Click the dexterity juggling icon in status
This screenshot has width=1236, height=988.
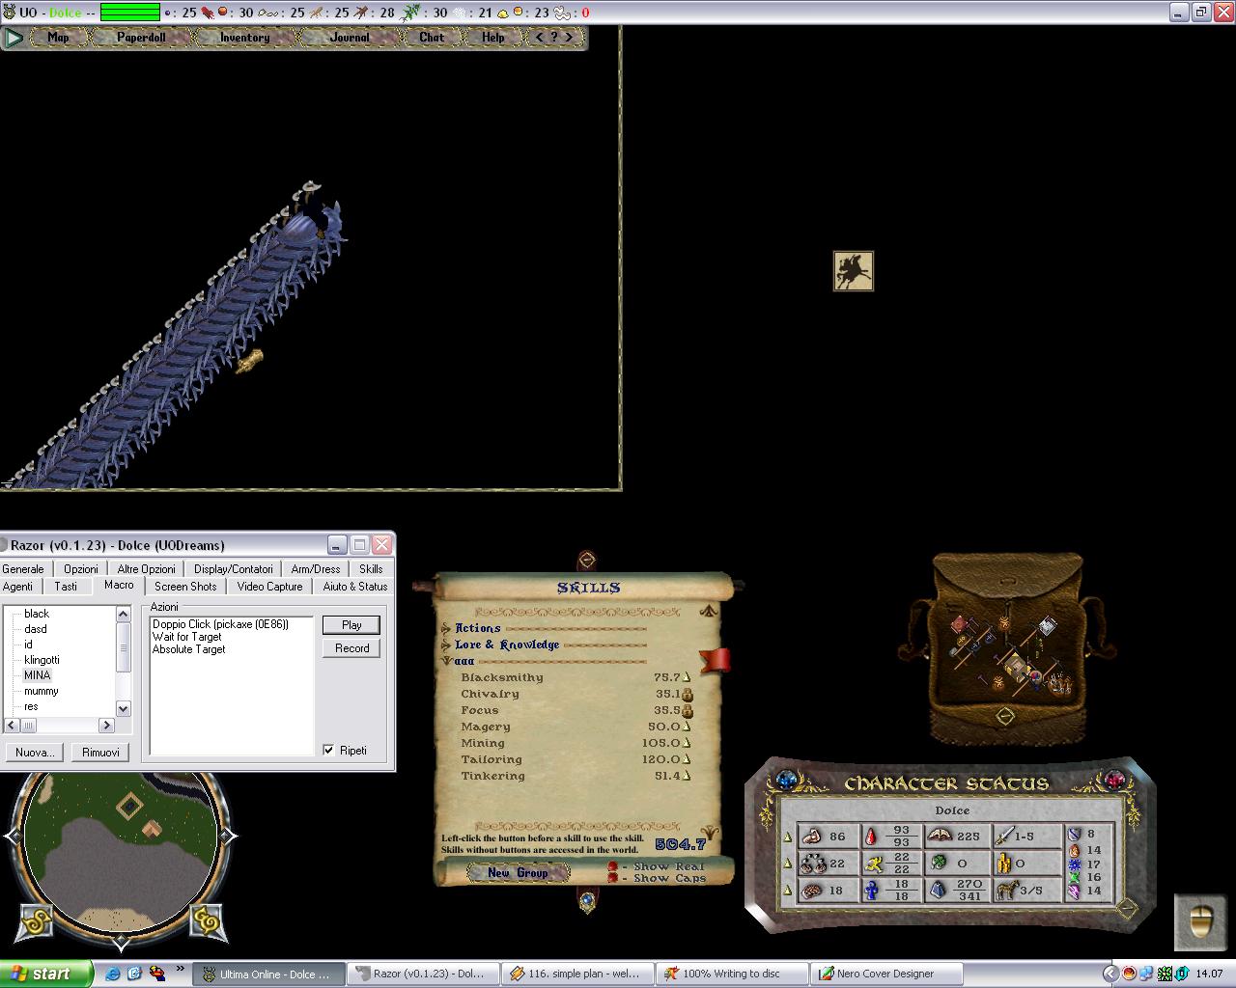812,864
